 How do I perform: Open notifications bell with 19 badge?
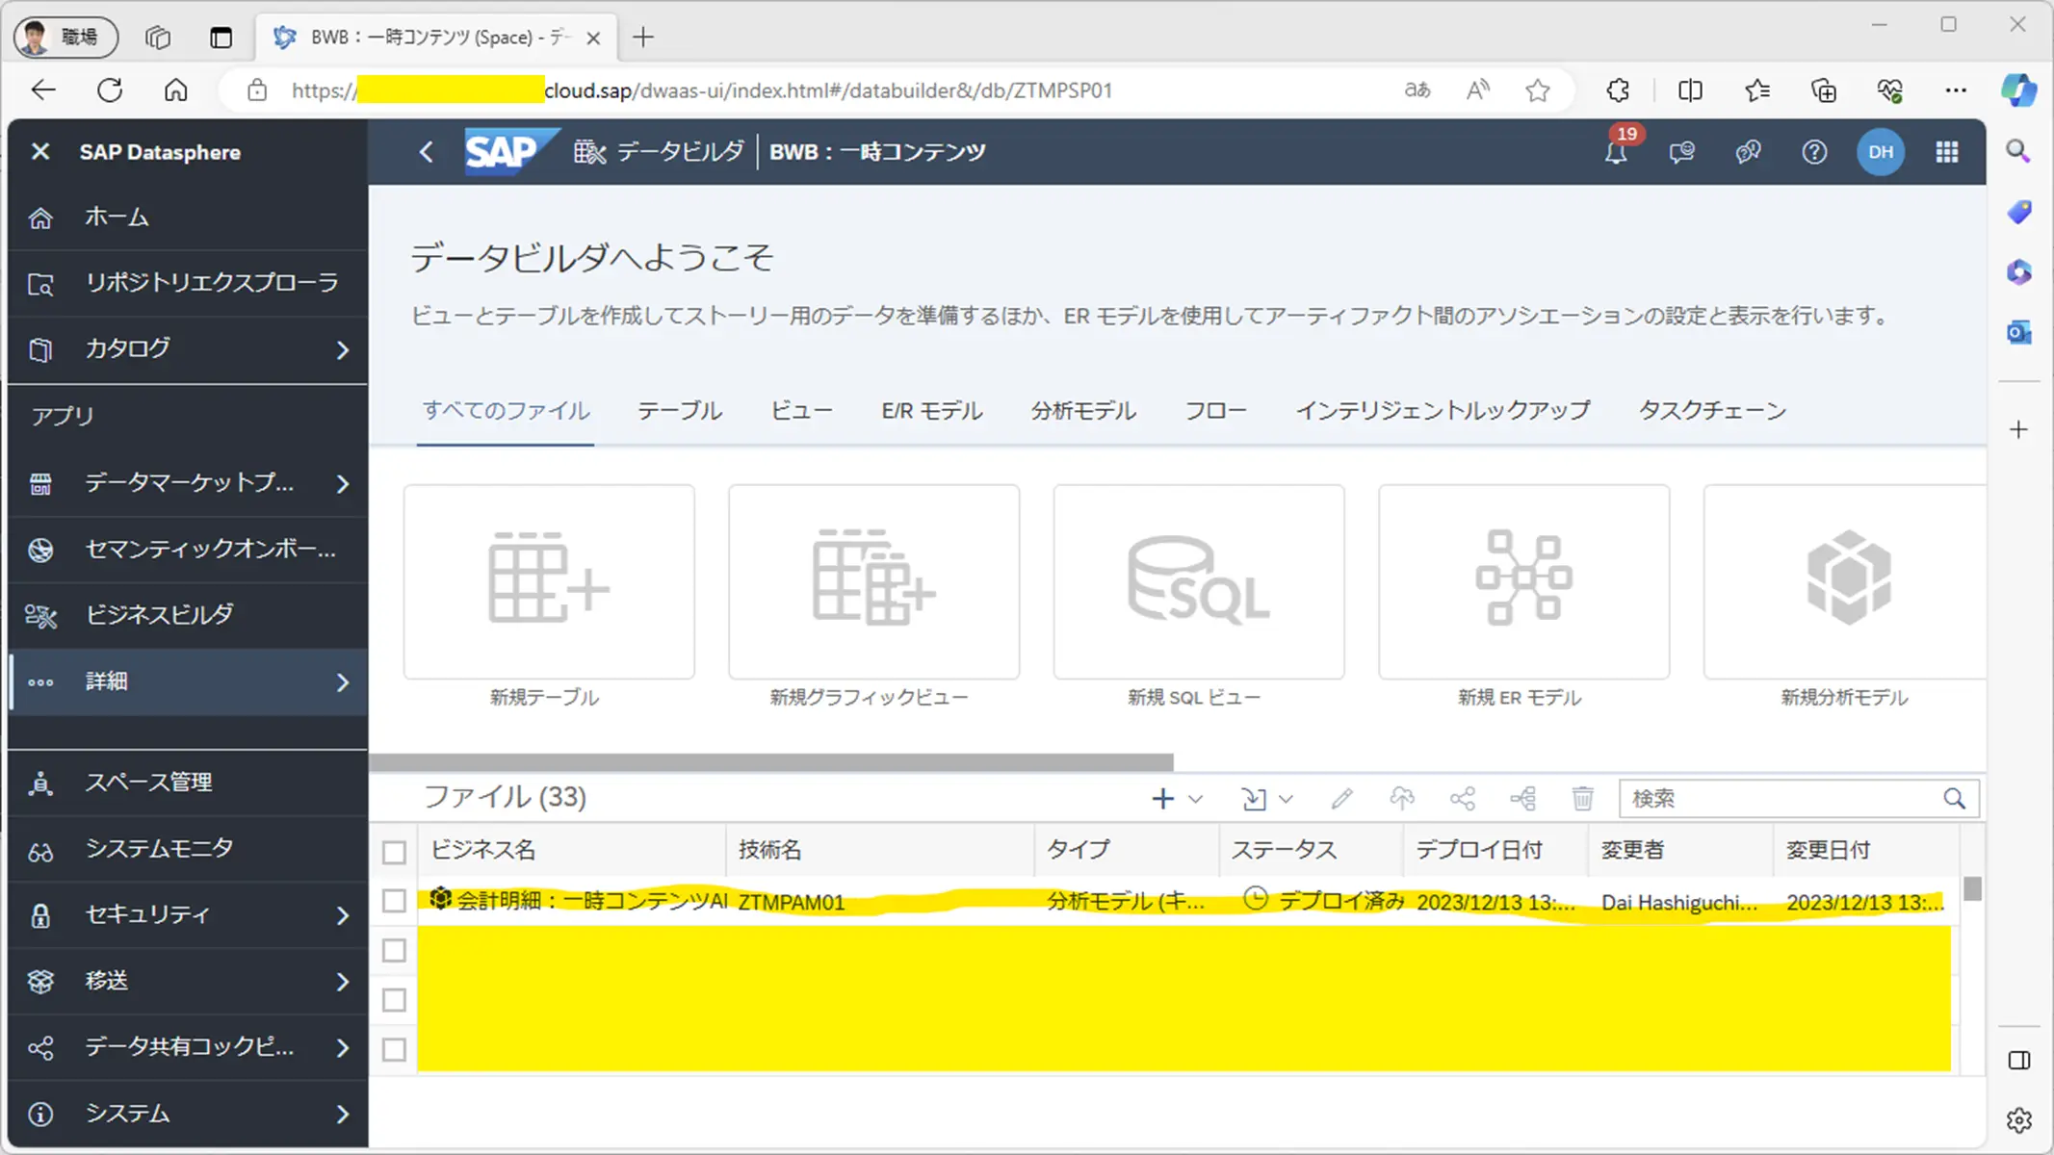pos(1617,151)
